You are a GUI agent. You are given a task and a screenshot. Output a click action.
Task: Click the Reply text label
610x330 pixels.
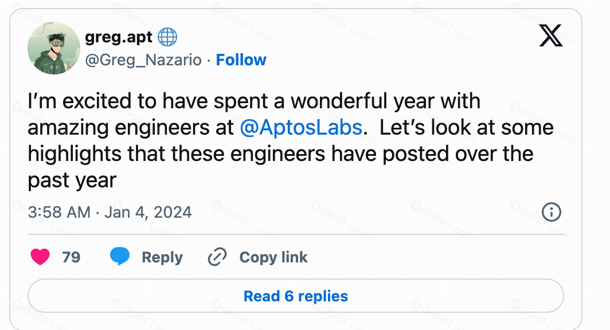[162, 257]
